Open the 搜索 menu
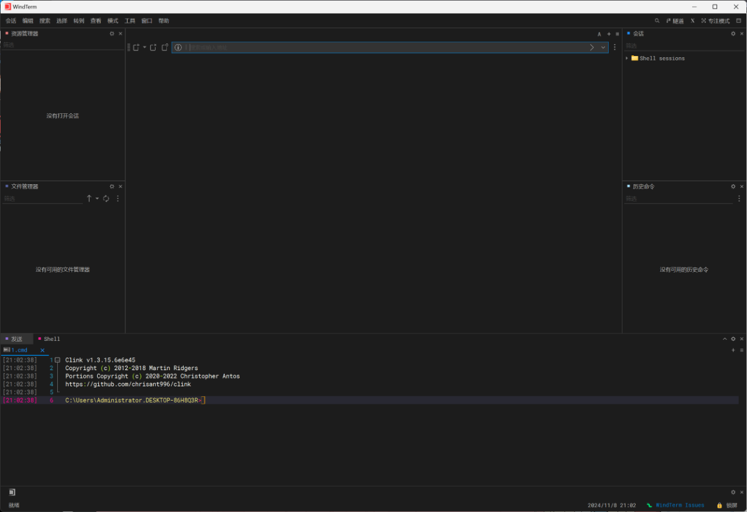This screenshot has width=747, height=512. [x=45, y=21]
